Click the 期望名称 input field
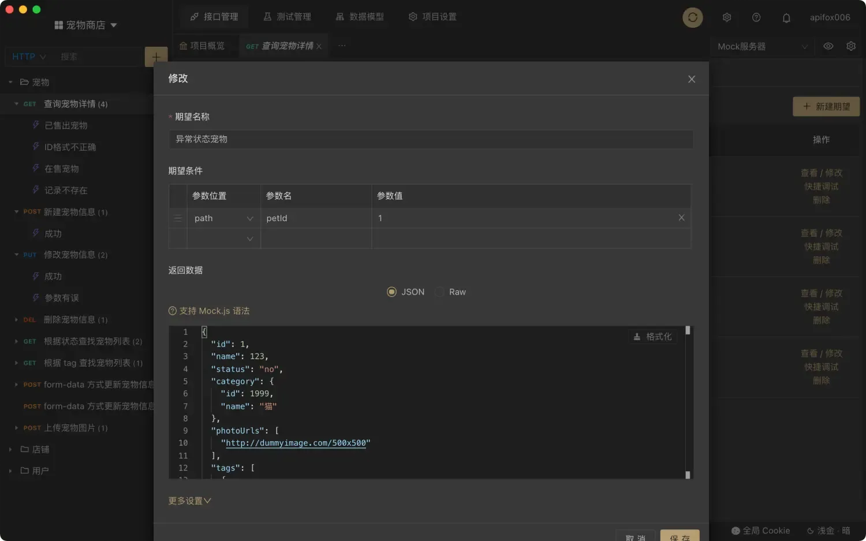866x541 pixels. 431,139
